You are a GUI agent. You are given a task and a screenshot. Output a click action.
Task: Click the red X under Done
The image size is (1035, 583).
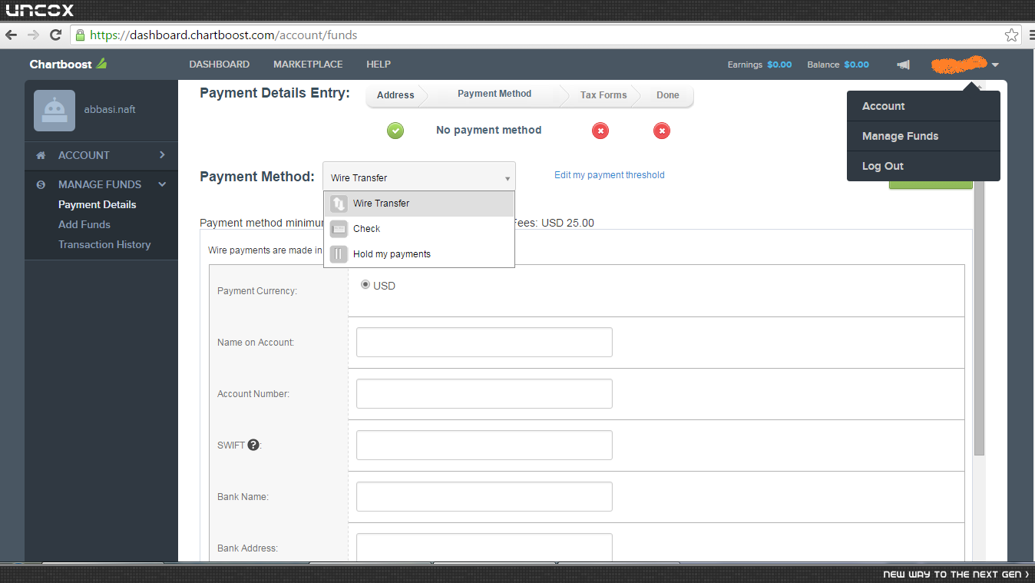pyautogui.click(x=662, y=131)
